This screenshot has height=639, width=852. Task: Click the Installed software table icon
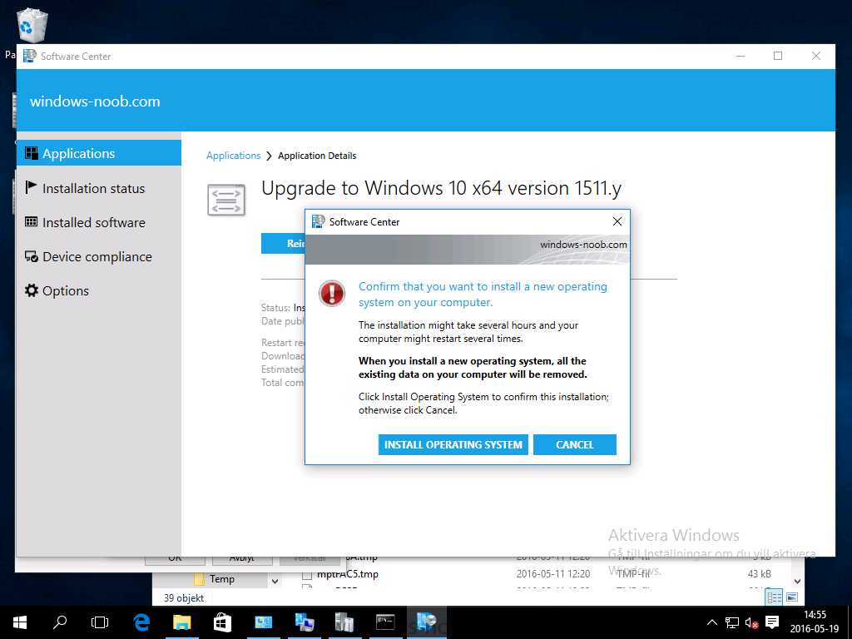click(x=32, y=221)
